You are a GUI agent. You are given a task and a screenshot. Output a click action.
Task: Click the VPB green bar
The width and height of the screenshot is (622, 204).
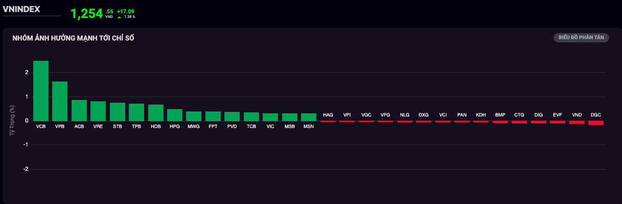pos(60,101)
